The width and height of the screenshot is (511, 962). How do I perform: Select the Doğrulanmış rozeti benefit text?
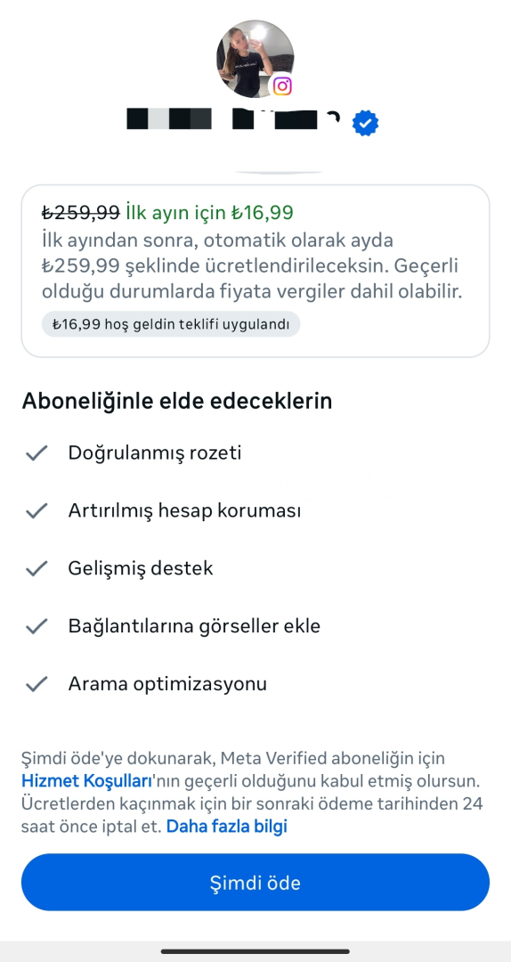[x=155, y=452]
